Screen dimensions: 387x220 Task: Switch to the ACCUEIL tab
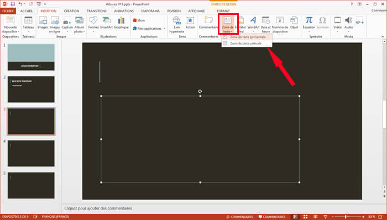tap(27, 11)
